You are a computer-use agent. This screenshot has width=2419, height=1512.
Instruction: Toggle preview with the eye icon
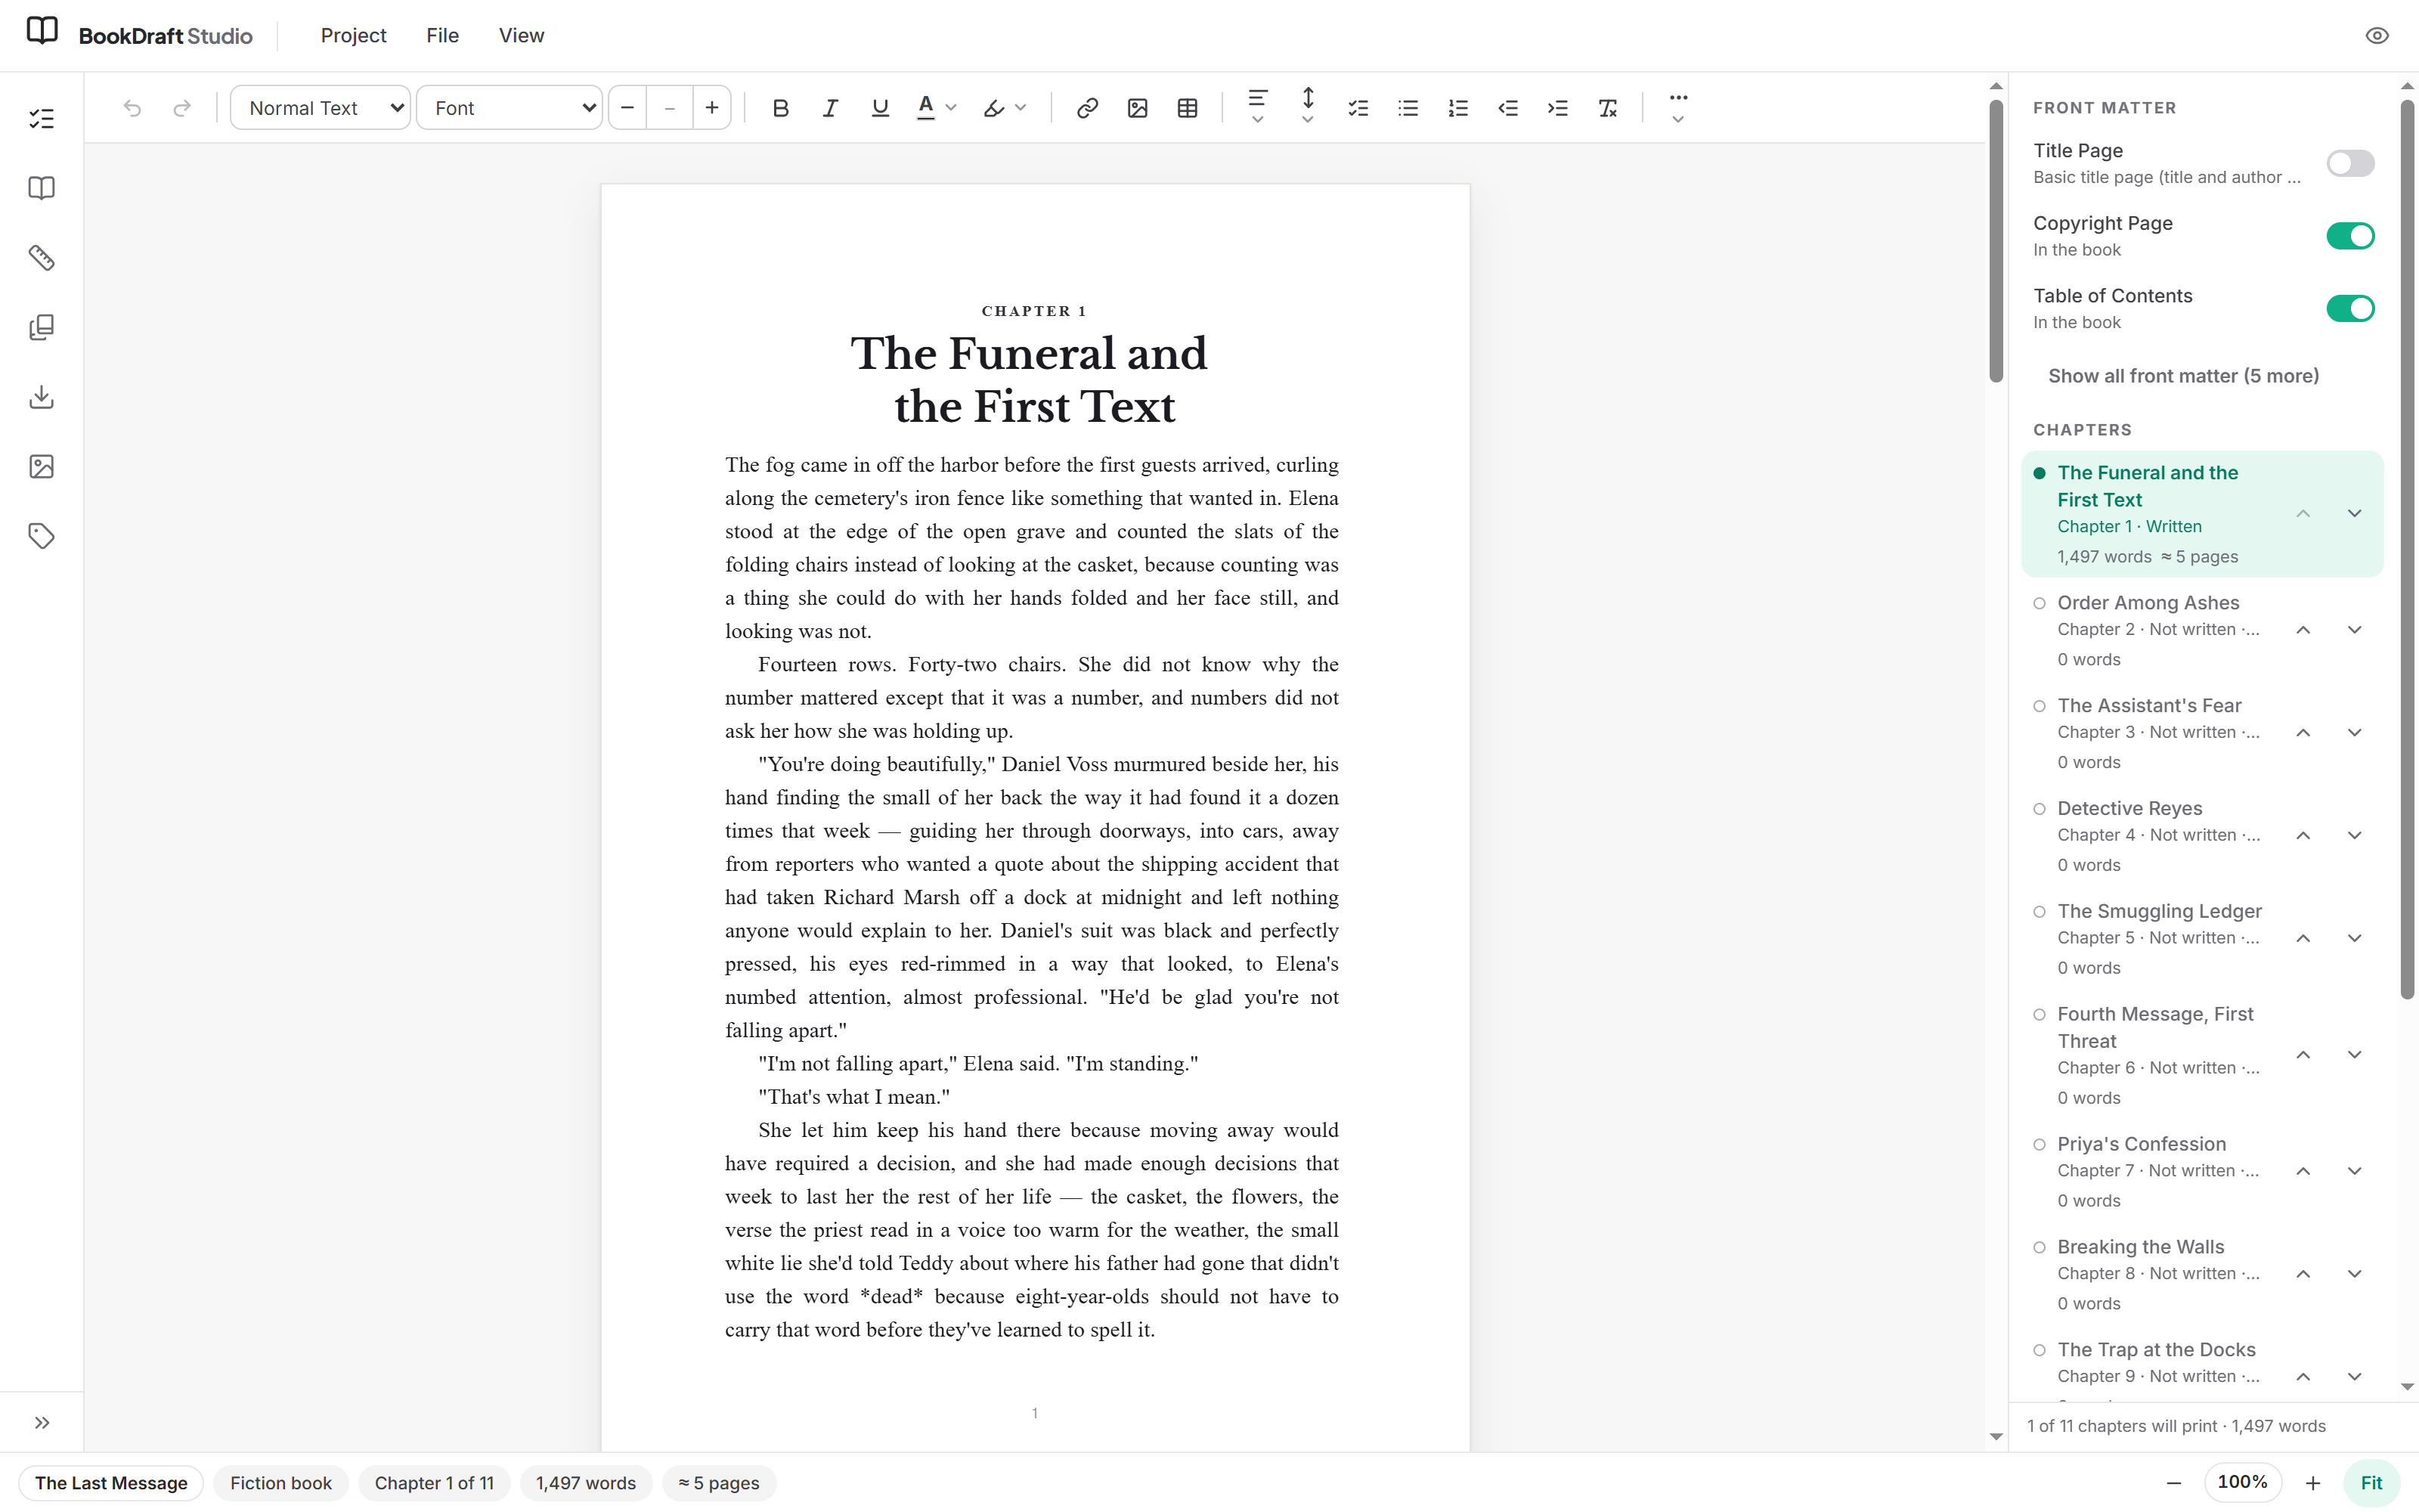pos(2377,36)
